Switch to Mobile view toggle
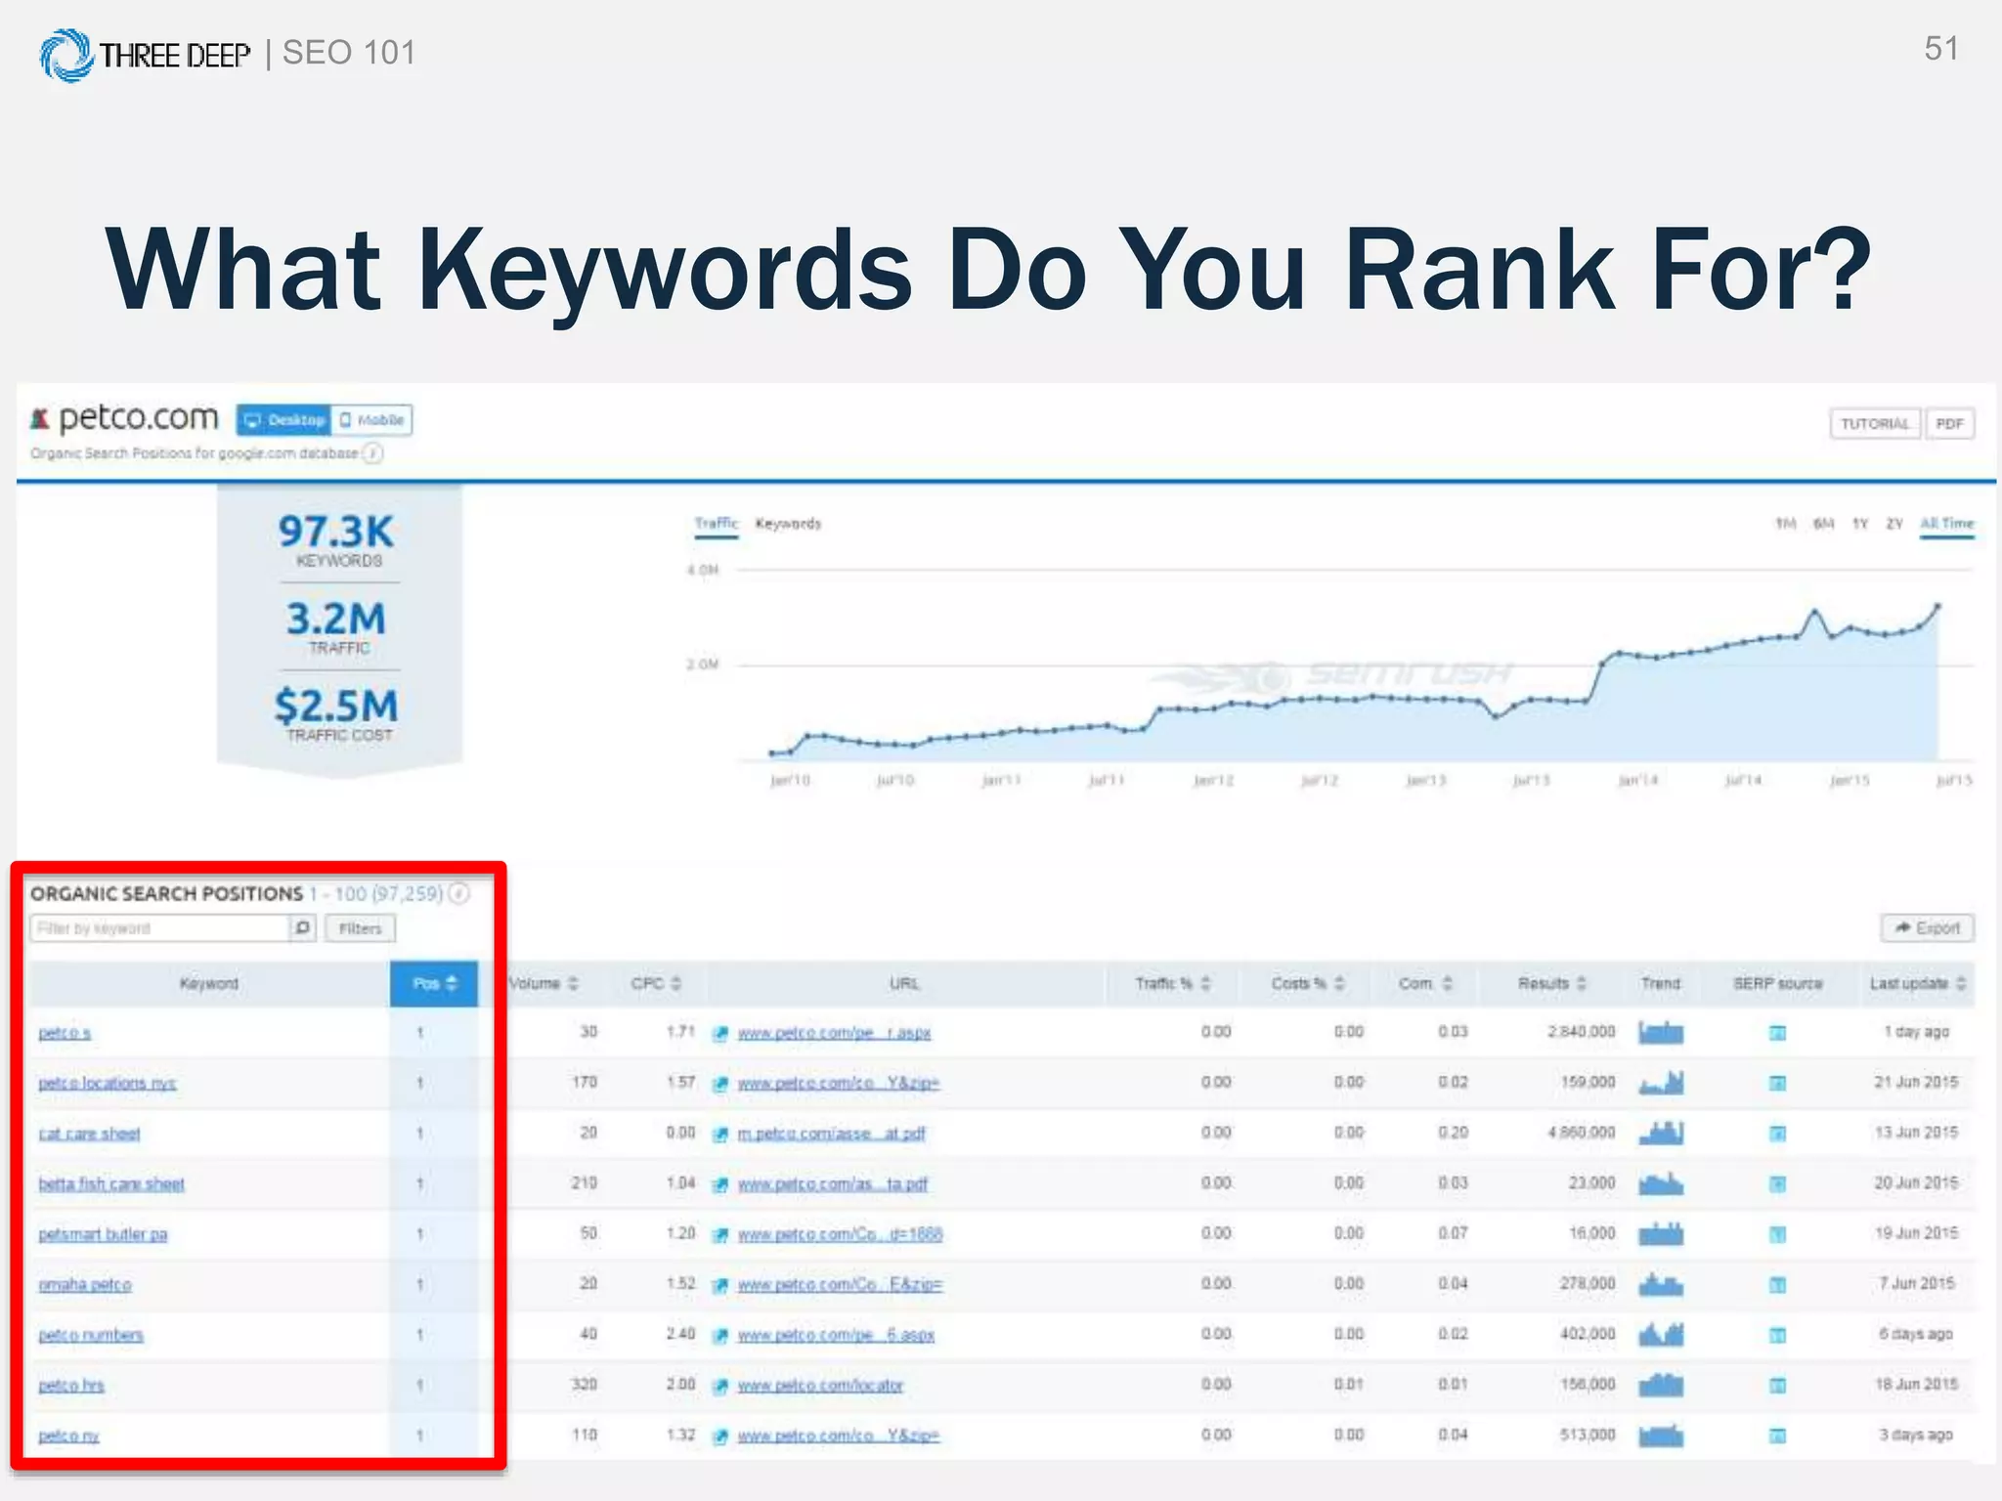 (x=371, y=420)
